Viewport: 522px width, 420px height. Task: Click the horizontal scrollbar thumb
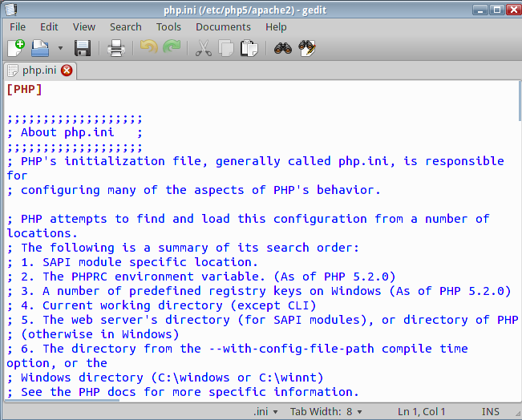(63, 400)
